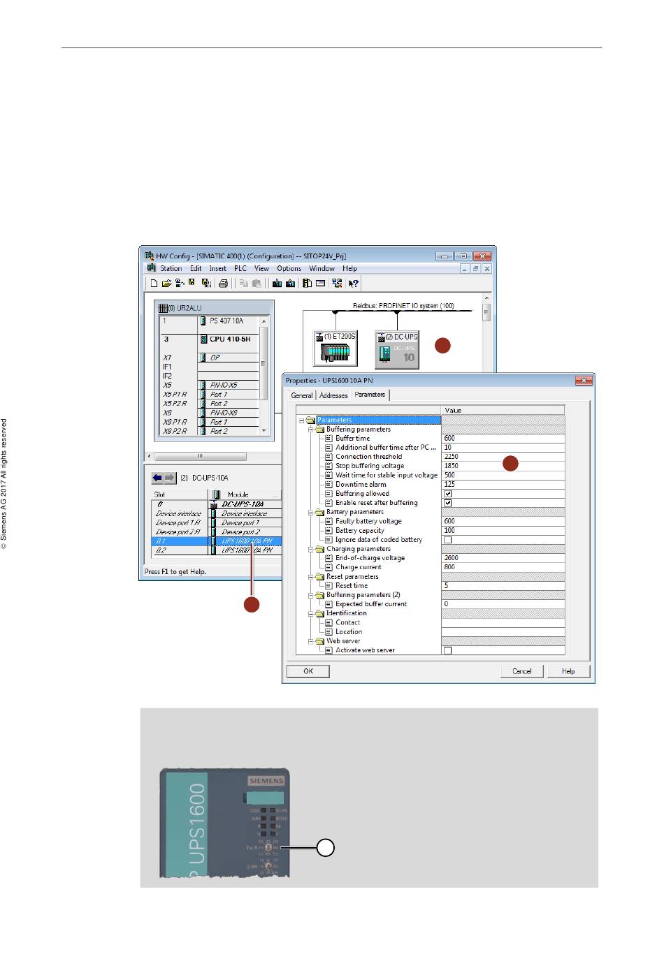Open the Station menu

(171, 269)
